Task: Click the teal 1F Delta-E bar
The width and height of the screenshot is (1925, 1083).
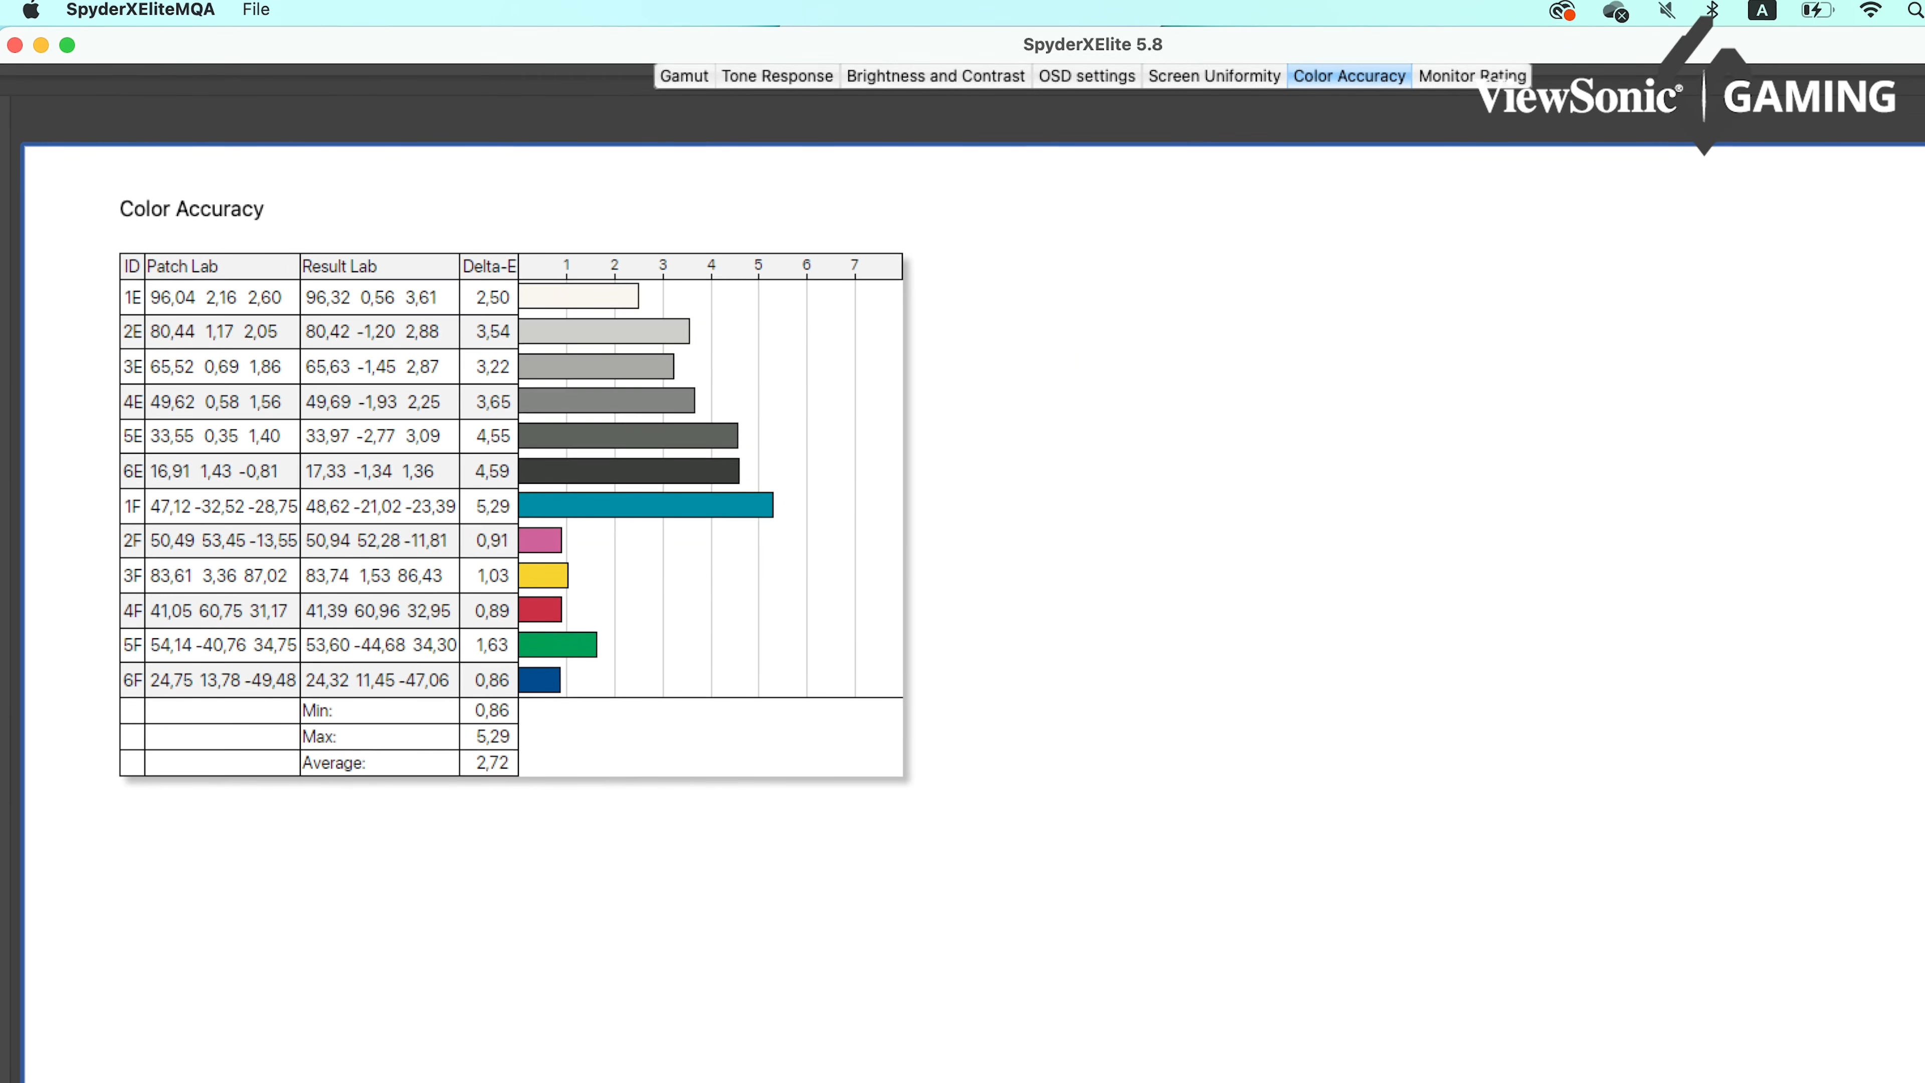Action: 645,505
